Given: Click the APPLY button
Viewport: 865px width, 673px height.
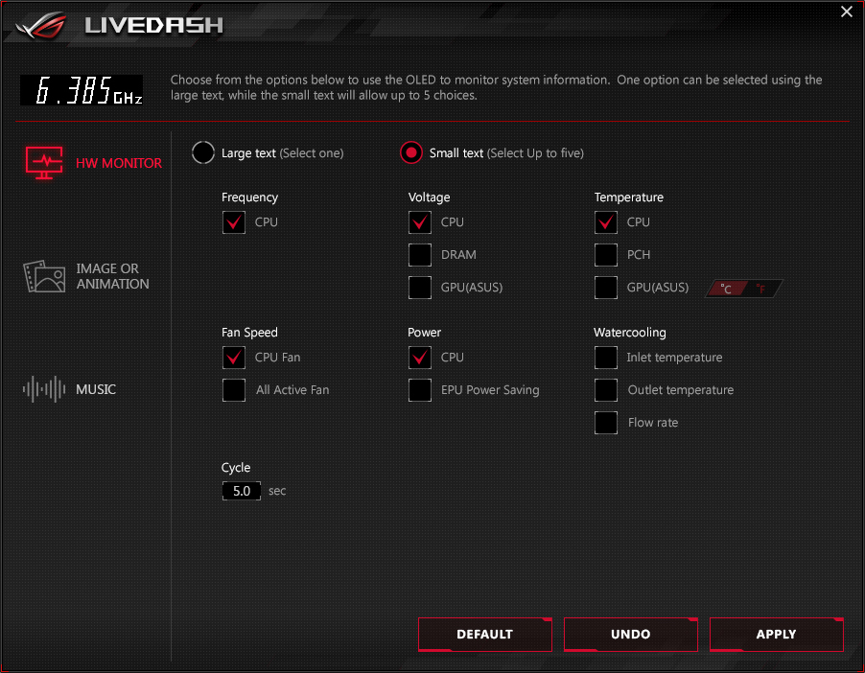Looking at the screenshot, I should click(x=776, y=635).
